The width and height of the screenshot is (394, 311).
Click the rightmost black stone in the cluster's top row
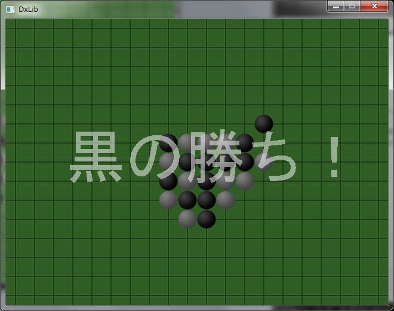[245, 143]
